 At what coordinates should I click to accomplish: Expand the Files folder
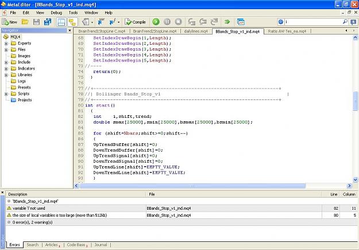(6, 50)
